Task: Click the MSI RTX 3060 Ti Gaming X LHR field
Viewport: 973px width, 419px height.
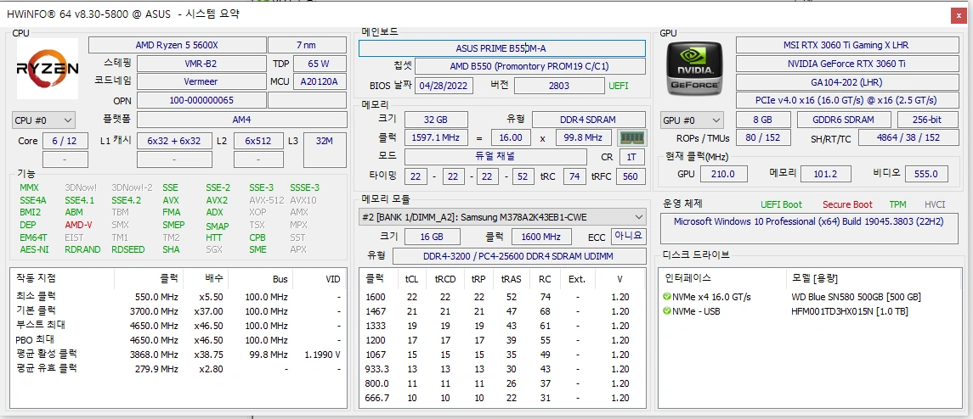Action: click(x=846, y=45)
